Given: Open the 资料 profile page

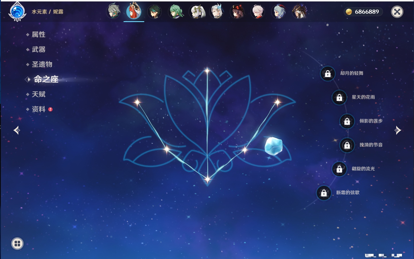Looking at the screenshot, I should point(38,109).
